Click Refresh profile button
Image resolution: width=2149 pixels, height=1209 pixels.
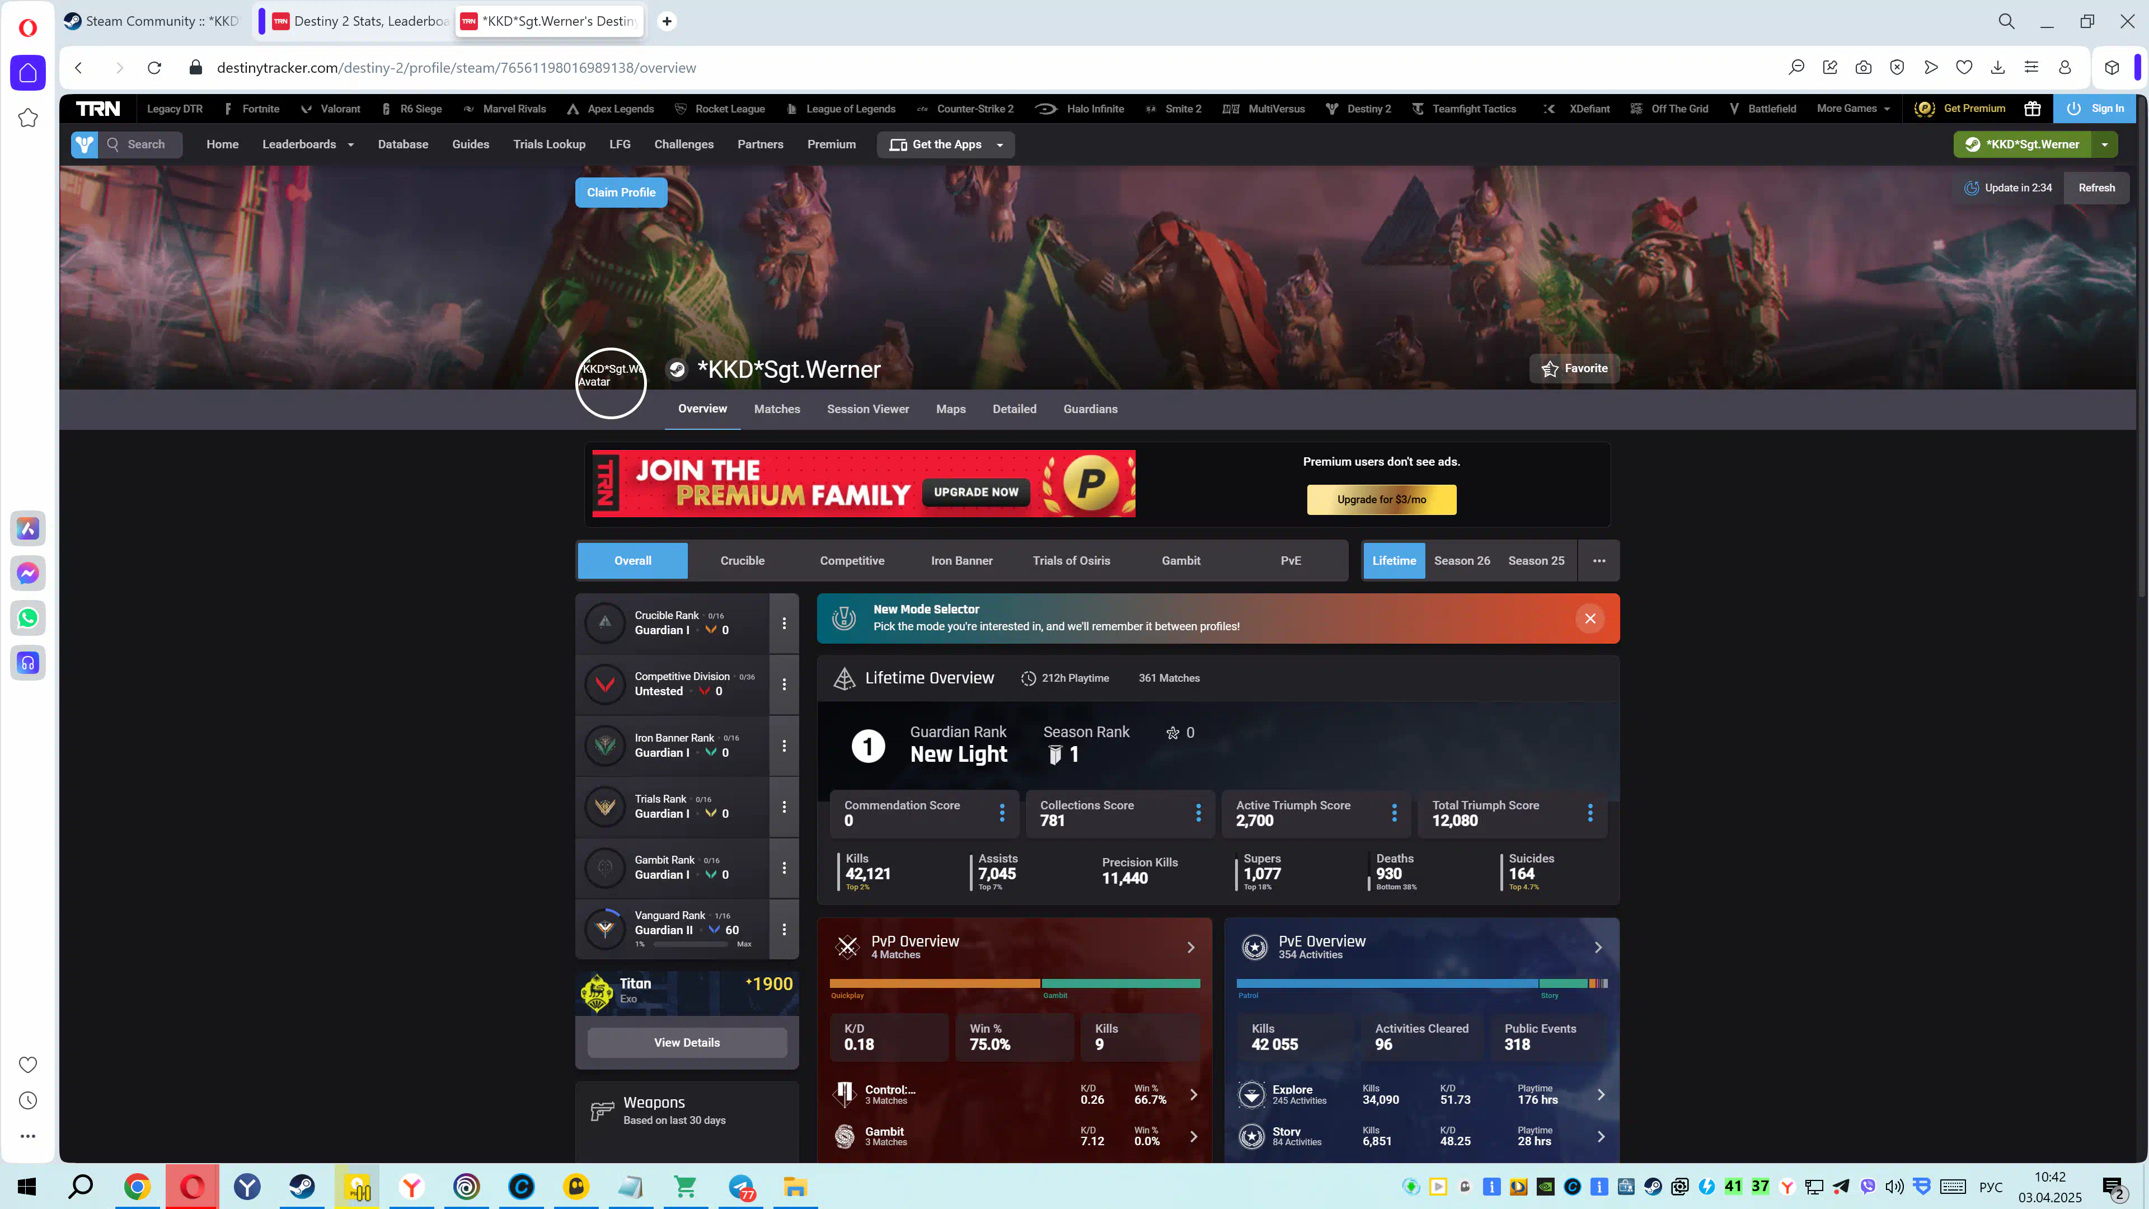click(2096, 188)
